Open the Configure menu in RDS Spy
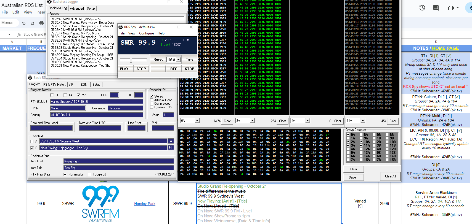 click(147, 33)
